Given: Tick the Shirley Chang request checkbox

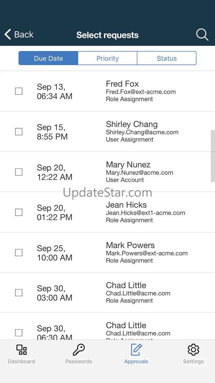Looking at the screenshot, I should pyautogui.click(x=19, y=131).
